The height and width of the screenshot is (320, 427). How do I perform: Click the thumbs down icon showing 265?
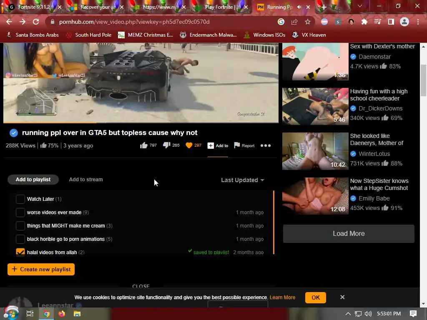coord(166,145)
